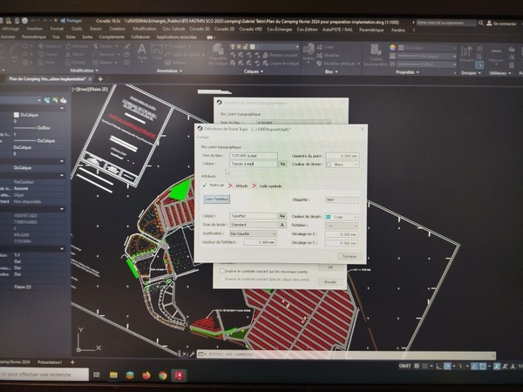Click the layer picker icon beside Topojo calque
This screenshot has height=392, width=523.
[x=282, y=163]
